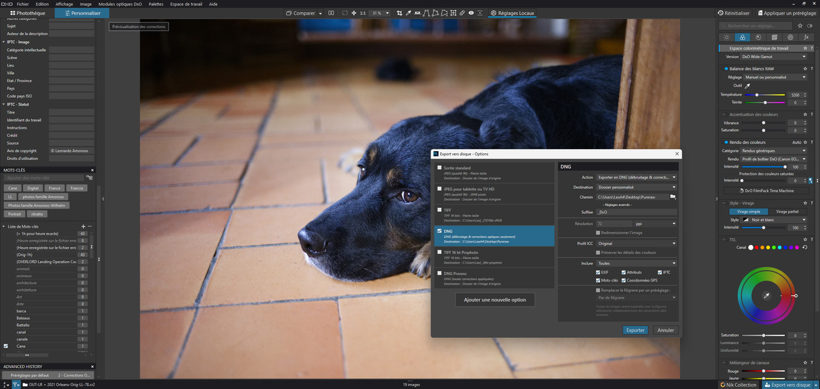
Task: Click the Annuler button
Action: [666, 330]
